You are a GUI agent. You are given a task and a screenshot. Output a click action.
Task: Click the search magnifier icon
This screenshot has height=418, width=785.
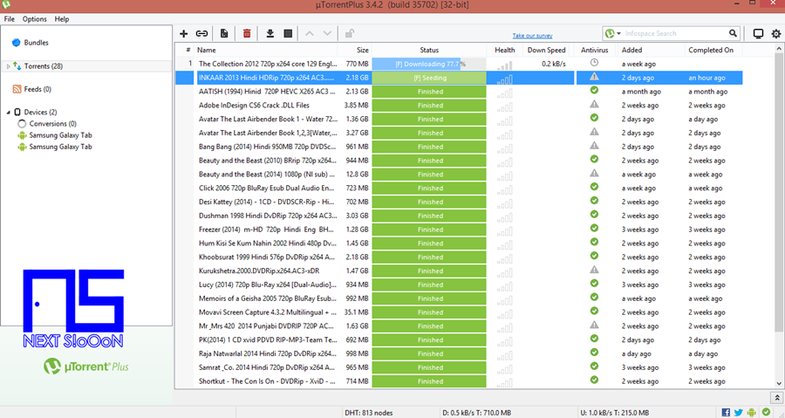(733, 33)
